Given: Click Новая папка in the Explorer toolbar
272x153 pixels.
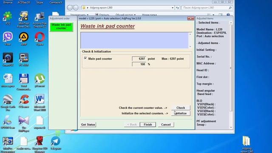Looking at the screenshot, I should click(x=149, y=15).
